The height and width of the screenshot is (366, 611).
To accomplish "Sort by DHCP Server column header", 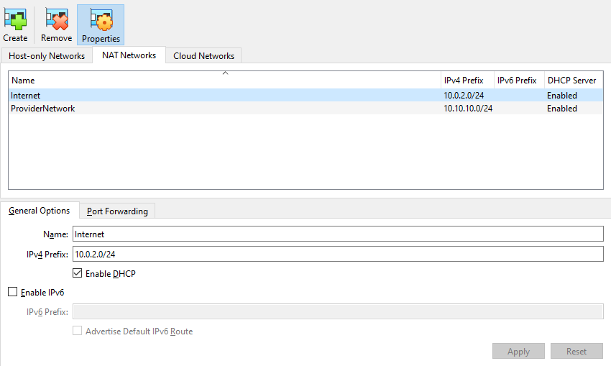I will pos(571,81).
